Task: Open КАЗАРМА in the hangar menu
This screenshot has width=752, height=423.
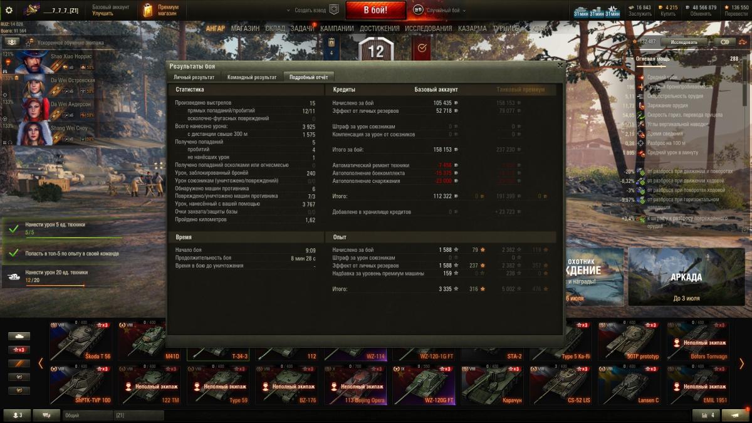Action: pos(472,29)
